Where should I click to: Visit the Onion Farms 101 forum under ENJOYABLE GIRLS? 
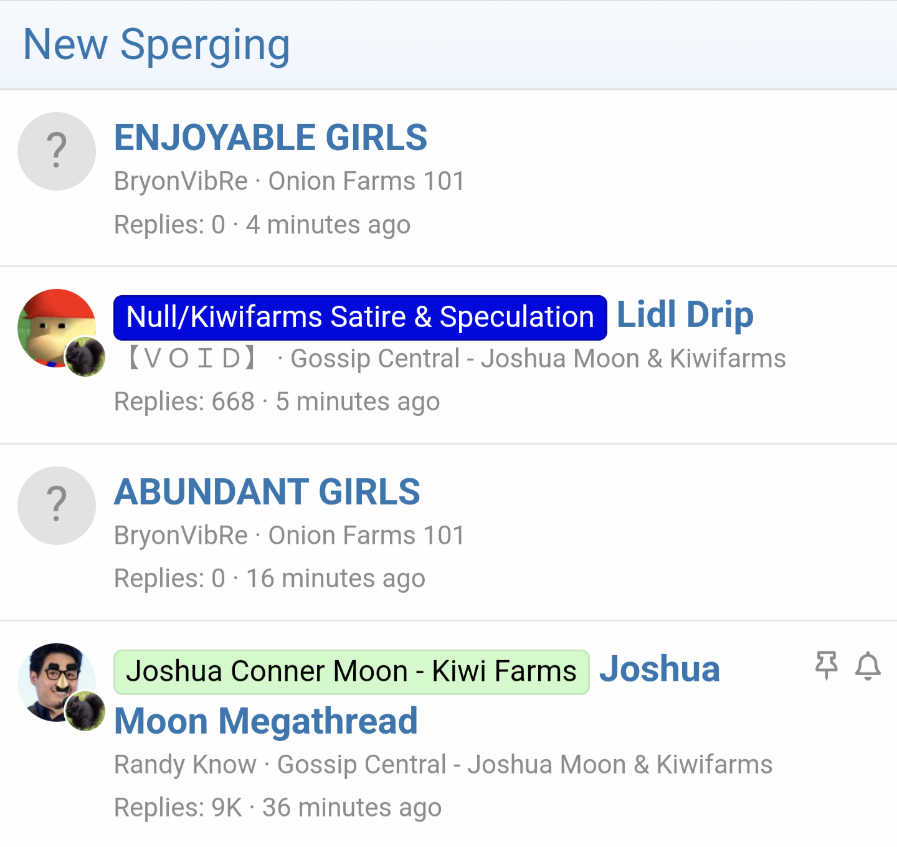(x=366, y=181)
